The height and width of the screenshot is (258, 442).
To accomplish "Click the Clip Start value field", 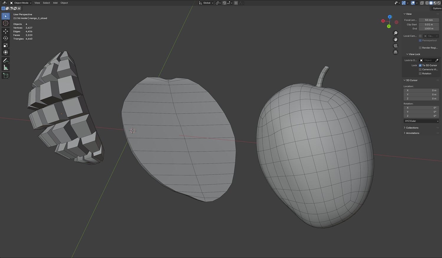I will click(429, 24).
